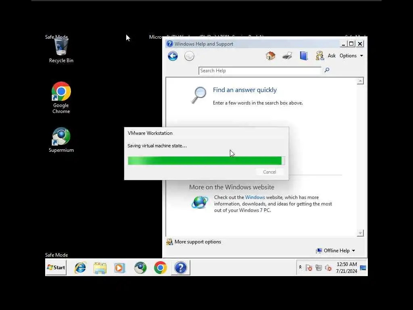Open Help and Support home page
The width and height of the screenshot is (413, 310).
click(x=270, y=56)
